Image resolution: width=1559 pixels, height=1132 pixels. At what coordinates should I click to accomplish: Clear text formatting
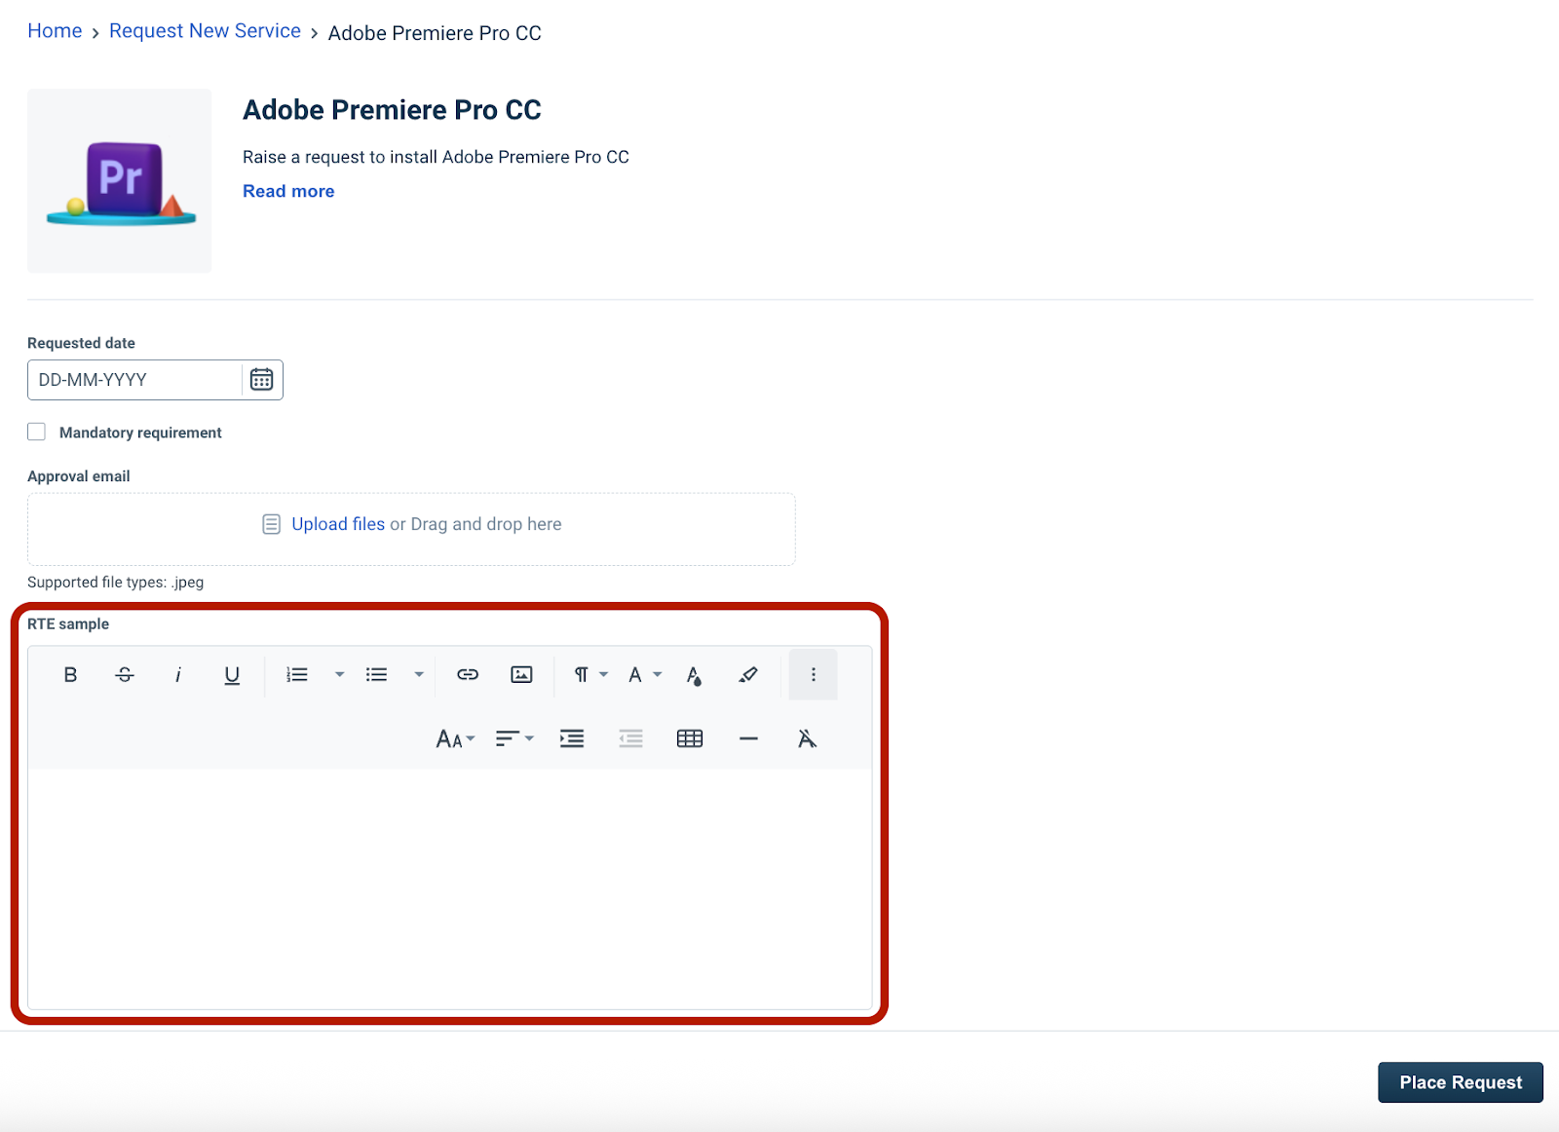point(807,738)
